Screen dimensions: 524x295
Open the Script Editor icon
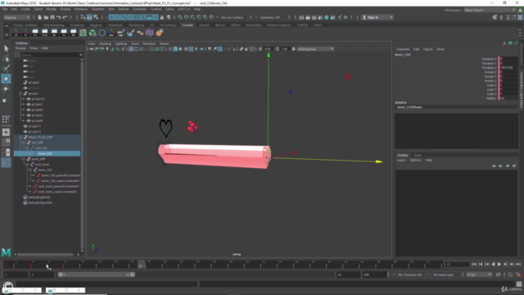[518, 284]
